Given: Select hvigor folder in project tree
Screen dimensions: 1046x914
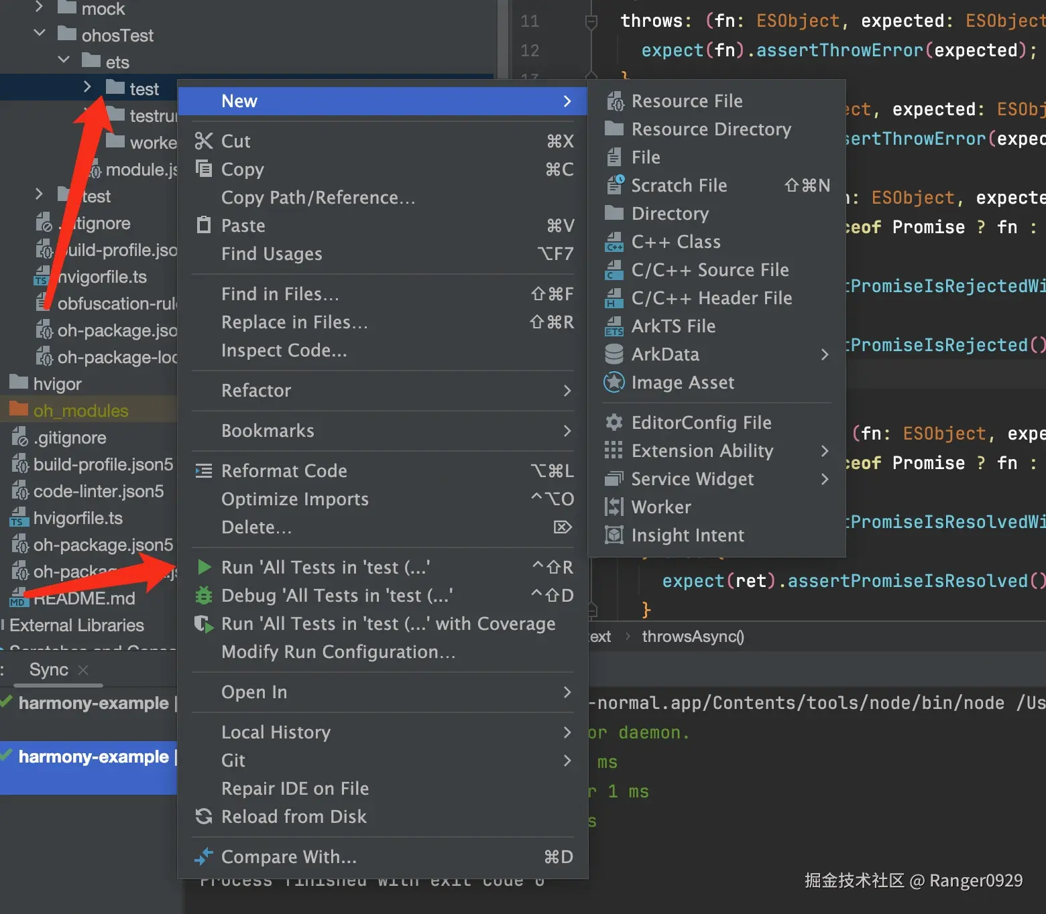Looking at the screenshot, I should click(58, 383).
